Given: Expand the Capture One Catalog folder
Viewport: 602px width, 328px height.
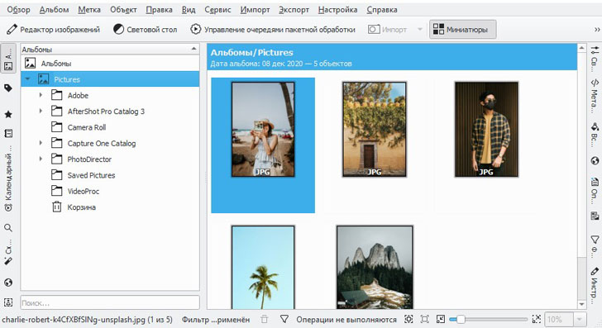Looking at the screenshot, I should [x=41, y=143].
